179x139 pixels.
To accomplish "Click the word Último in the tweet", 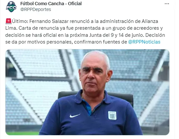I will point(20,21).
